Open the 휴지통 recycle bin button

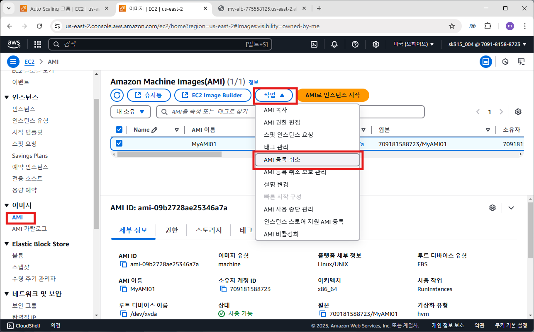150,95
